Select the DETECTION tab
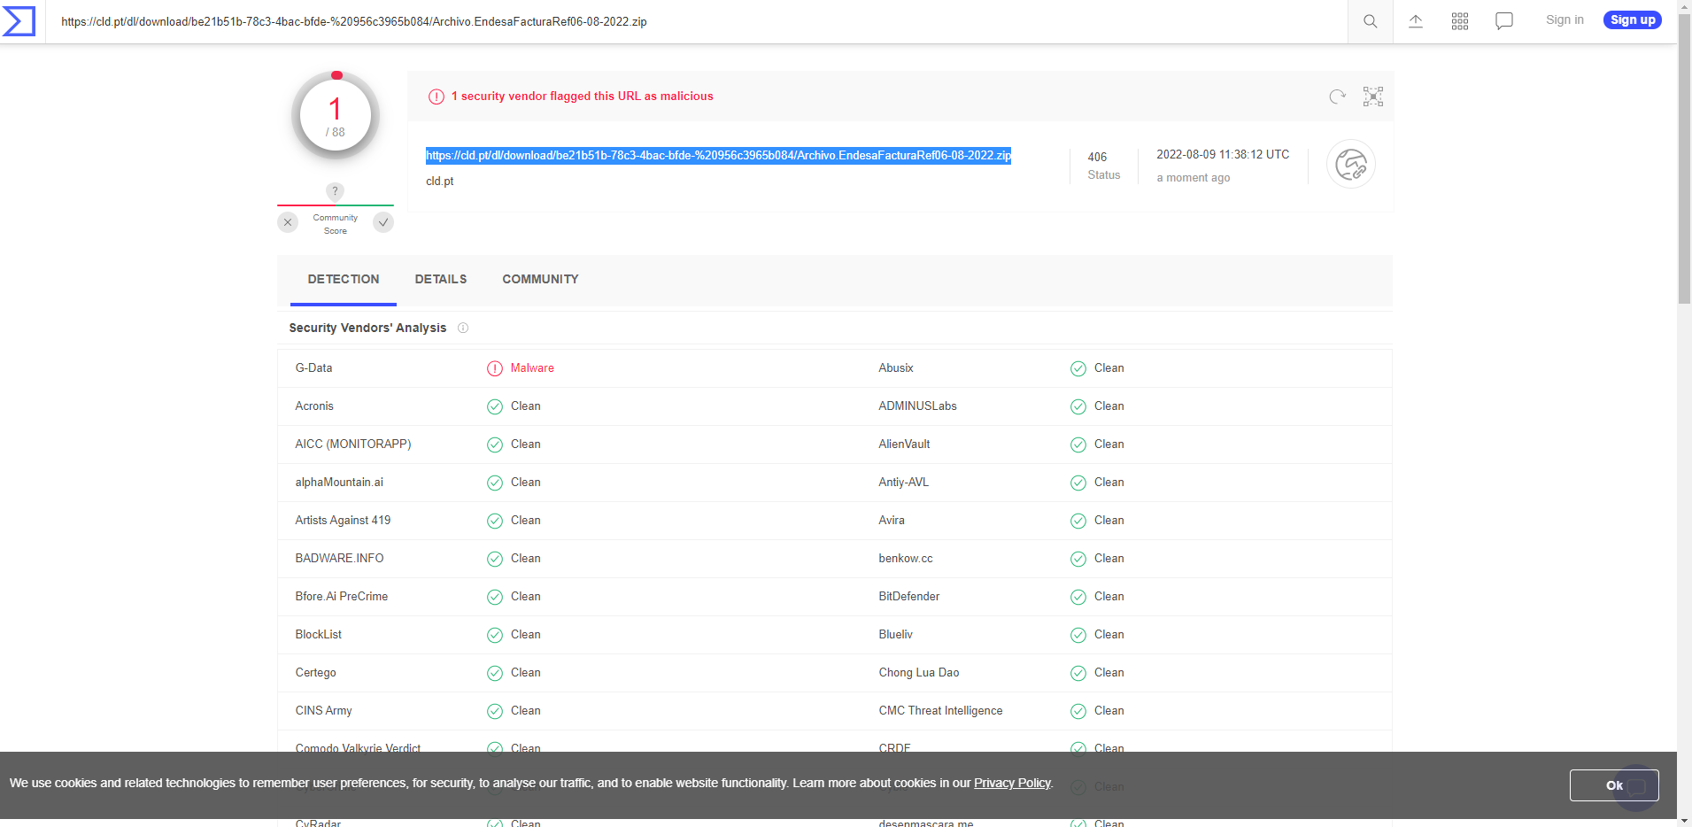Viewport: 1692px width, 827px height. [x=343, y=279]
